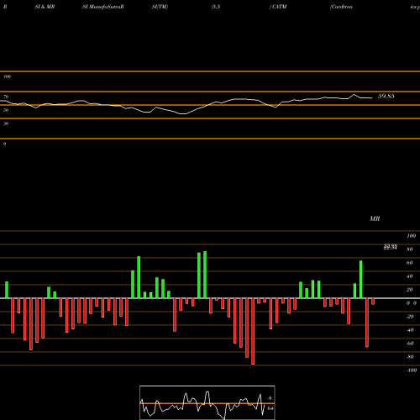
Task: Click the MR axis label -20
Action: (x=410, y=317)
